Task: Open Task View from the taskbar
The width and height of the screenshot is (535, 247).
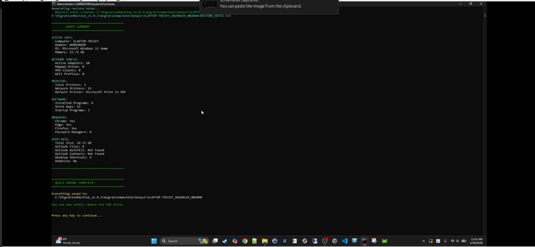Action: click(215, 241)
